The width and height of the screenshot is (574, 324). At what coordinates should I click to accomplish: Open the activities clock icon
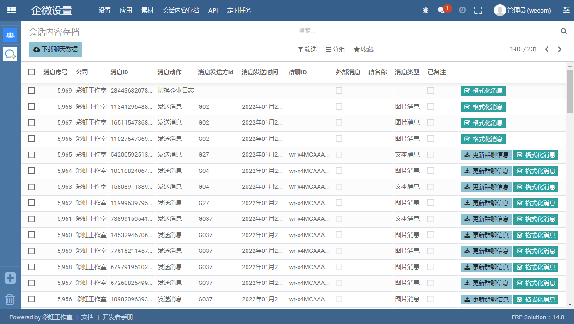pyautogui.click(x=462, y=10)
